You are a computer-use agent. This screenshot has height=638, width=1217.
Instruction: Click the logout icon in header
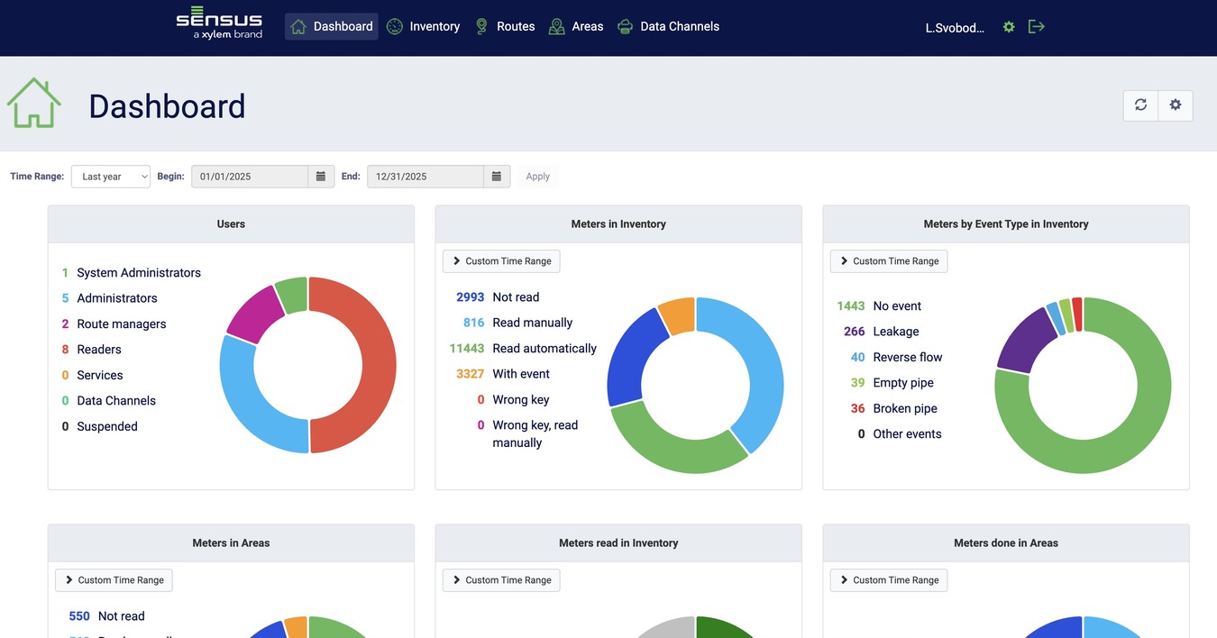pyautogui.click(x=1037, y=27)
